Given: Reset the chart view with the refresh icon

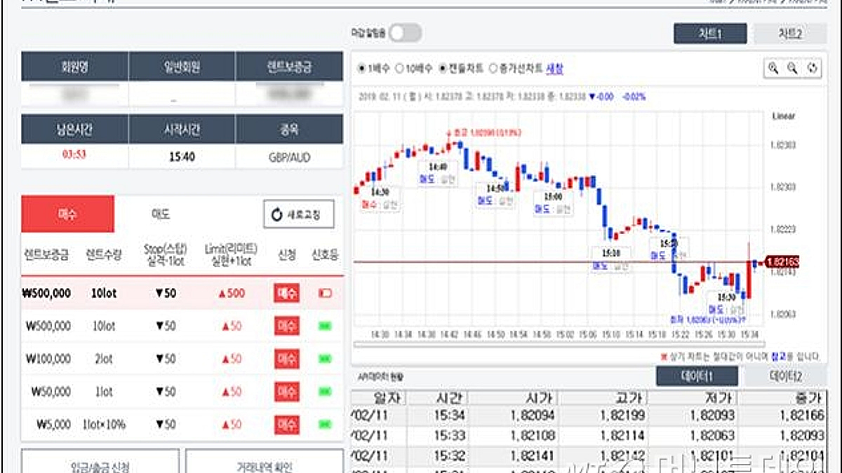Looking at the screenshot, I should pyautogui.click(x=813, y=68).
